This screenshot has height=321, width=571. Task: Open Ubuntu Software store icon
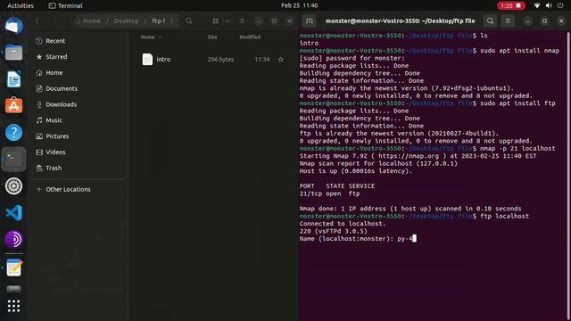14,106
